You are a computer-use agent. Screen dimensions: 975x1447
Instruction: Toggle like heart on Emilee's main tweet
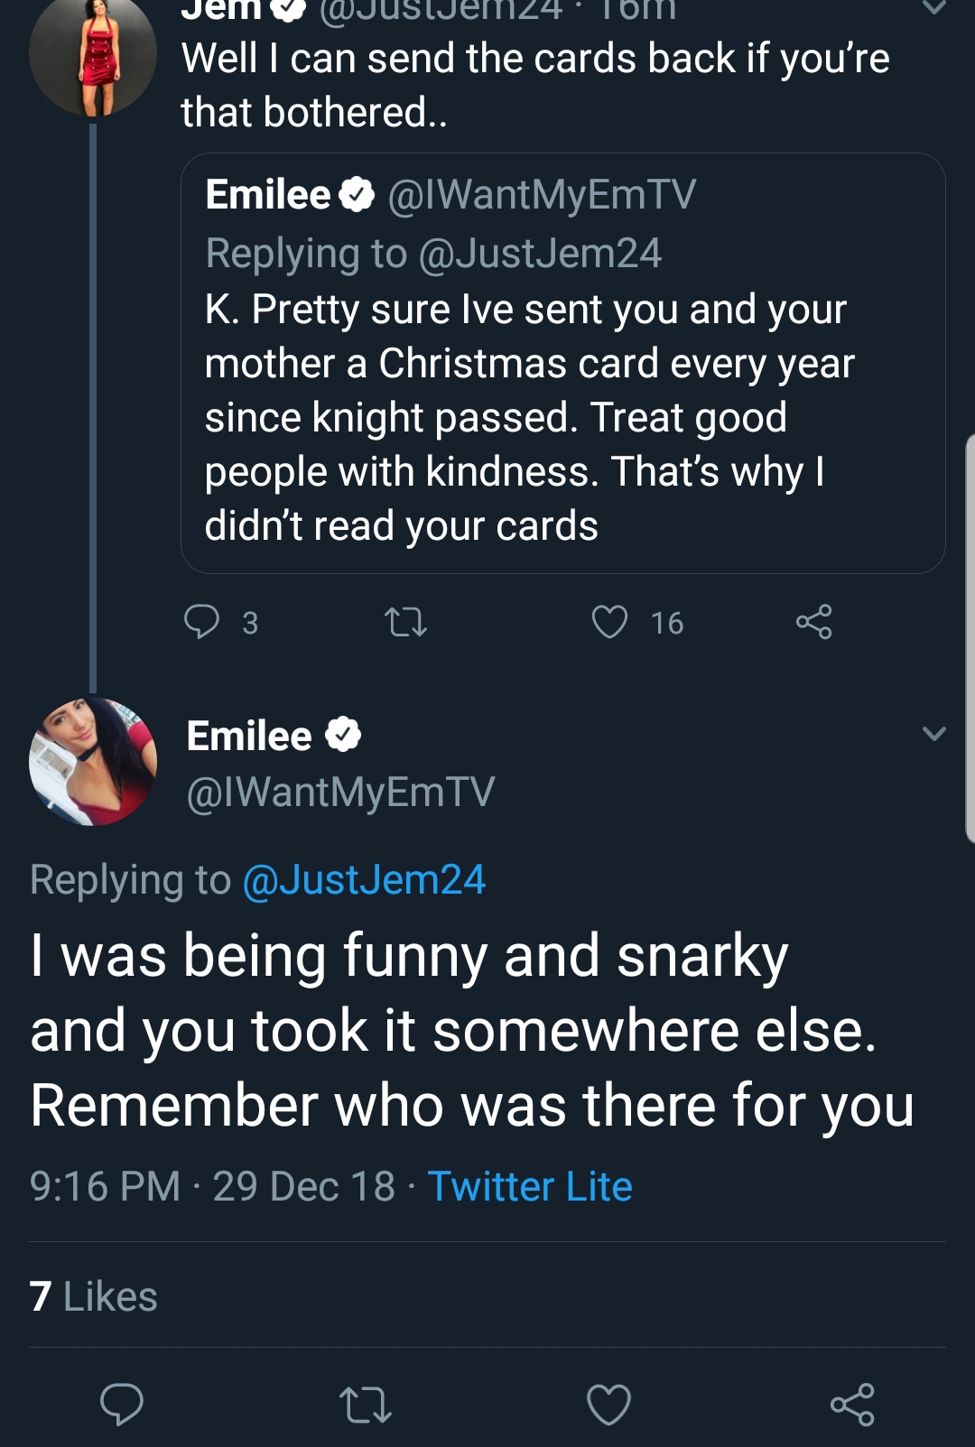(x=608, y=1404)
